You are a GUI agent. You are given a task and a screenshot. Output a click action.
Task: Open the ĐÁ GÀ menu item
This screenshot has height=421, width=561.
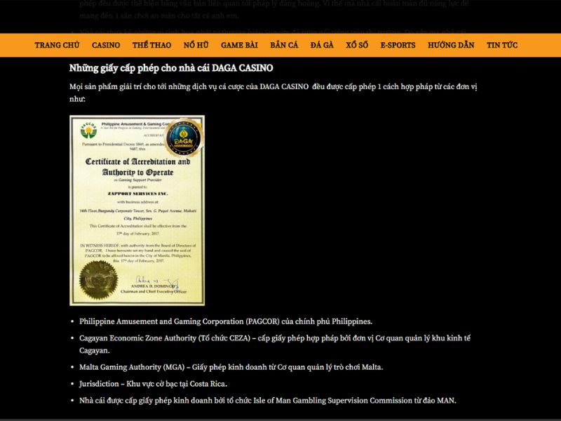[x=322, y=45]
